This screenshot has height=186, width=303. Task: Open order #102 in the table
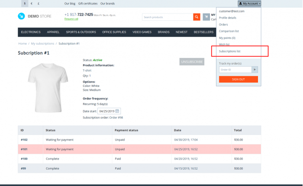click(x=24, y=140)
